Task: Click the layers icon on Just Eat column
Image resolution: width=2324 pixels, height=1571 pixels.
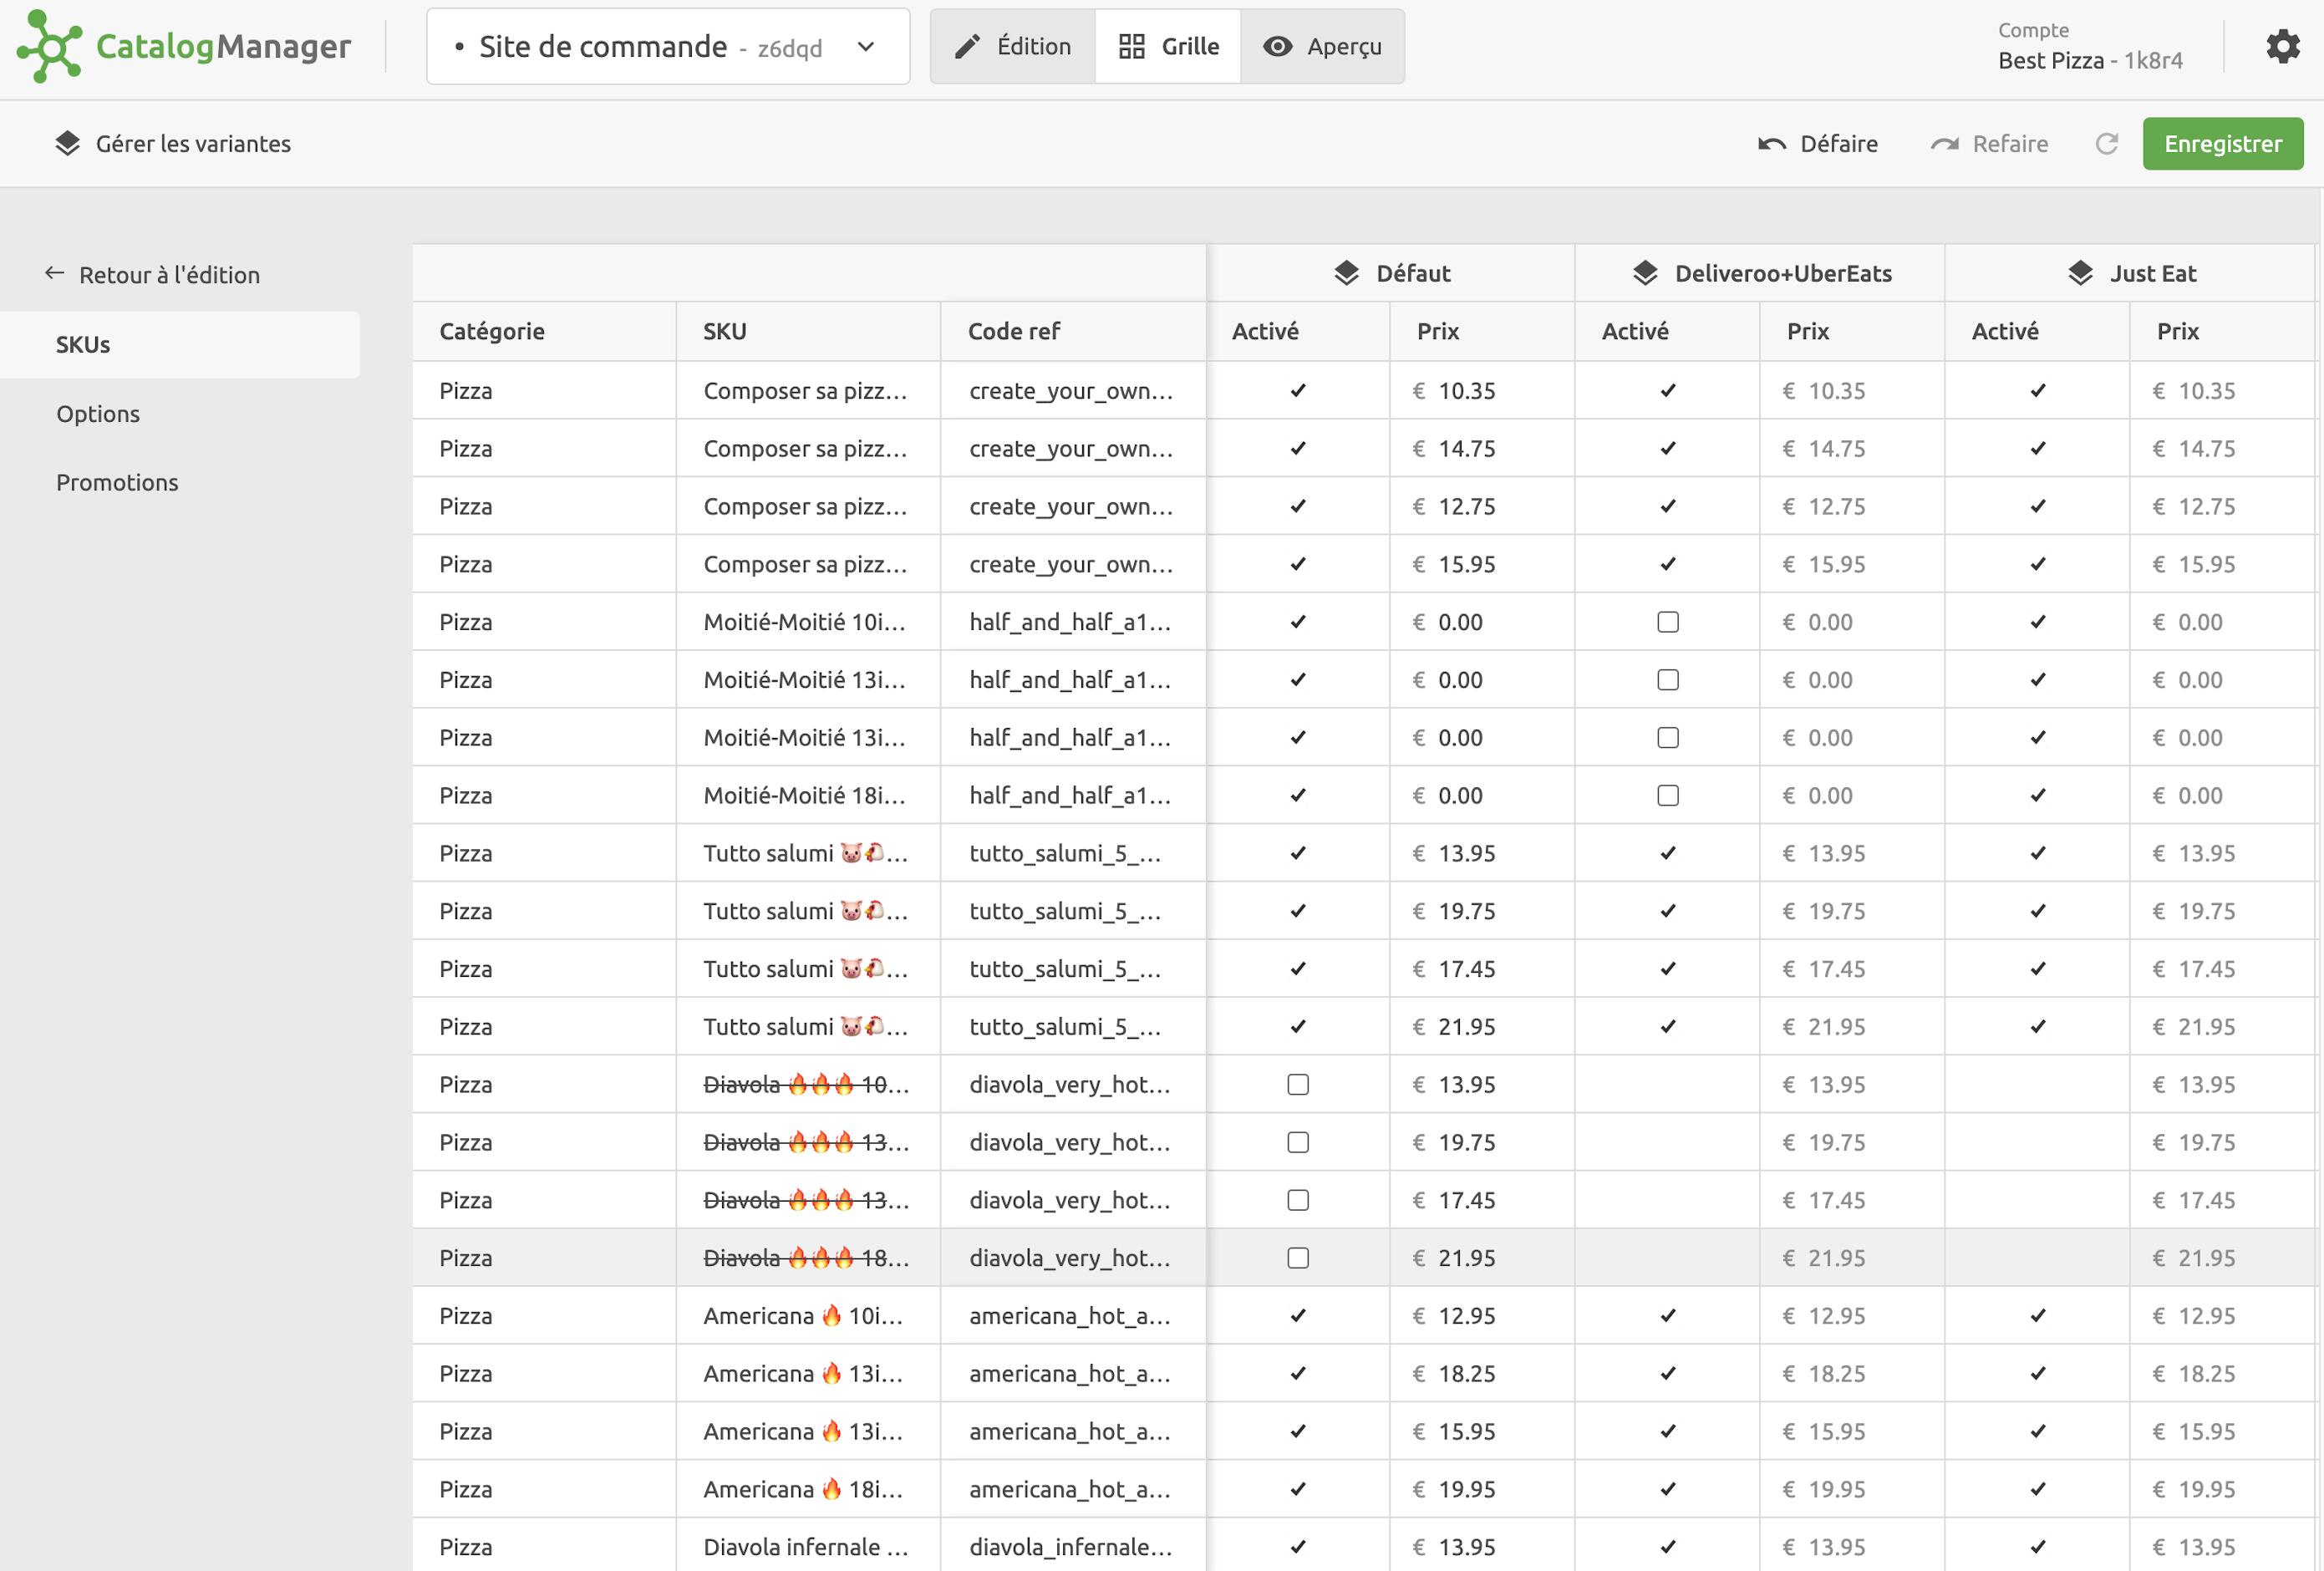Action: 2080,273
